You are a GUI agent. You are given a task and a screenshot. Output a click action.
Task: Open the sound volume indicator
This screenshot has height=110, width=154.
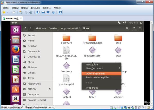coord(124,23)
